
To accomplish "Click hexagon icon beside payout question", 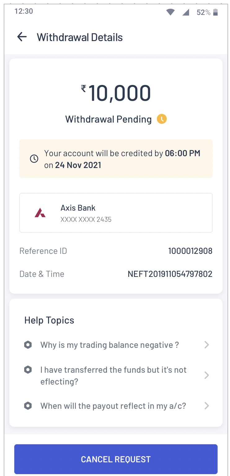I will coord(28,406).
